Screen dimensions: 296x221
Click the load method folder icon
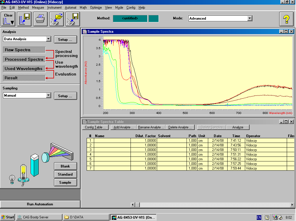point(57,19)
